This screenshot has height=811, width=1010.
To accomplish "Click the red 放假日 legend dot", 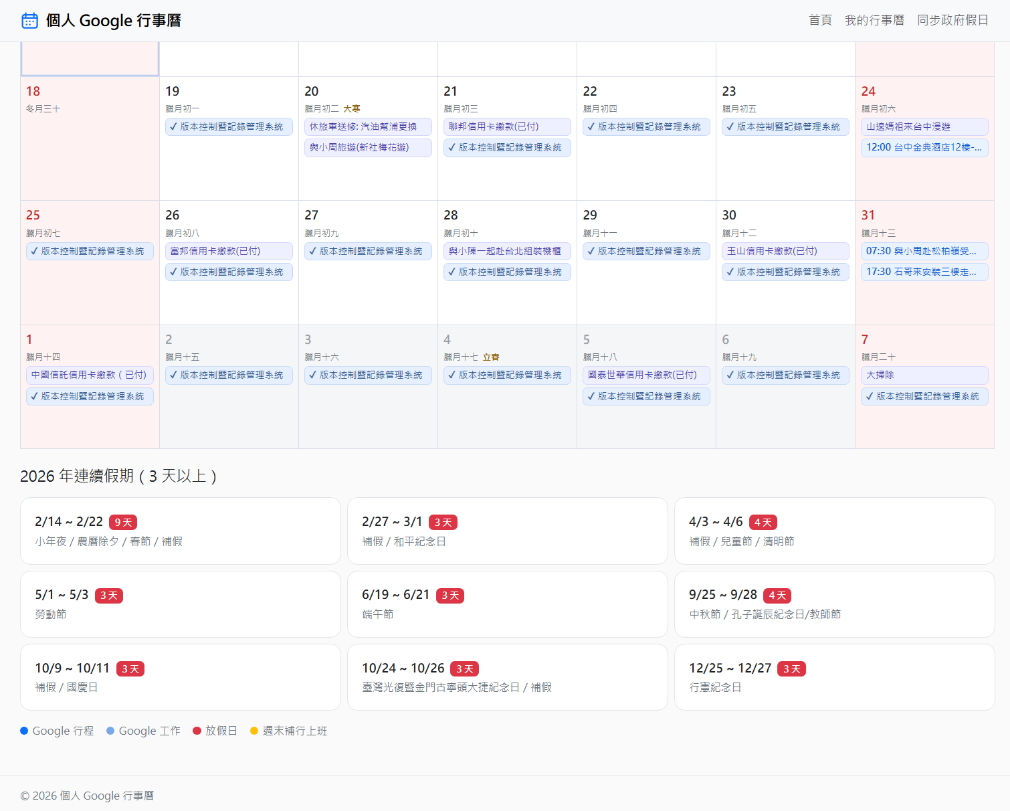I will 197,731.
